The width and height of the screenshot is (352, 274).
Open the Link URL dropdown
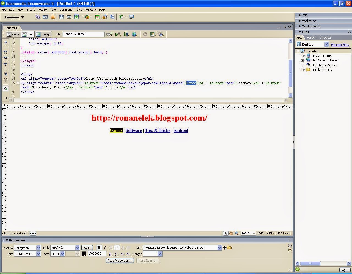coord(219,248)
